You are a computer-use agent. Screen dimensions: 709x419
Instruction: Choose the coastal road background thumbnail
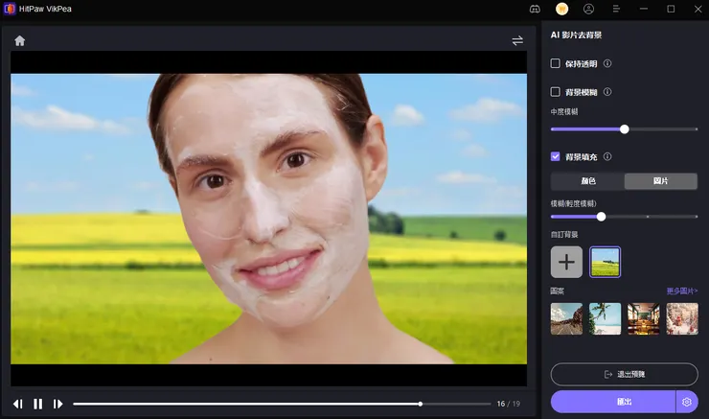[566, 319]
